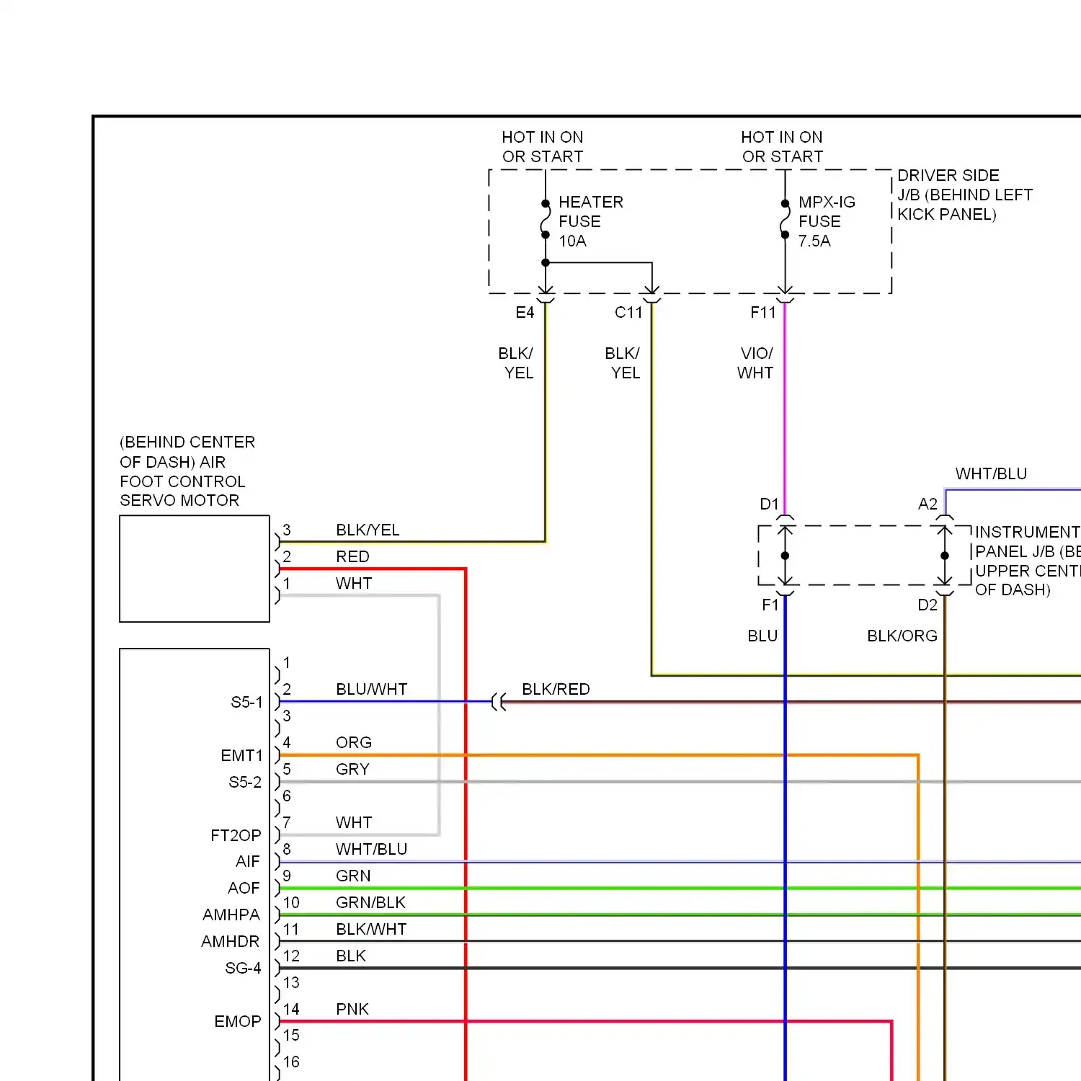Click the MPX-IG FUSE 7.5A label
Screen dimensions: 1081x1081
[827, 221]
